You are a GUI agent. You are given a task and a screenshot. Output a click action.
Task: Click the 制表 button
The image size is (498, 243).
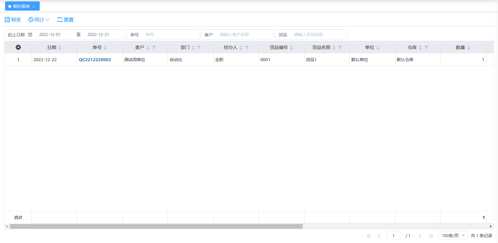click(13, 20)
